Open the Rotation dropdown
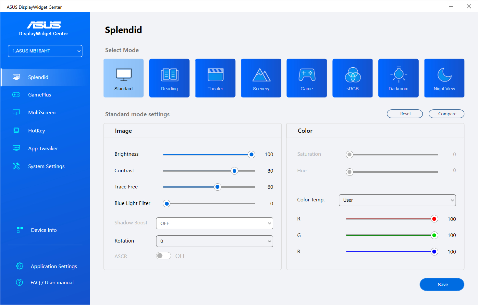Image resolution: width=478 pixels, height=305 pixels. click(x=214, y=241)
